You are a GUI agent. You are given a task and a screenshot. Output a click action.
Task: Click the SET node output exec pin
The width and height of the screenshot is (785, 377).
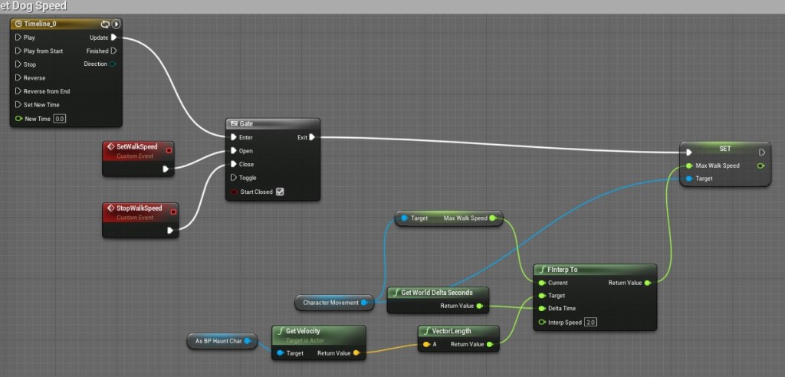[761, 152]
